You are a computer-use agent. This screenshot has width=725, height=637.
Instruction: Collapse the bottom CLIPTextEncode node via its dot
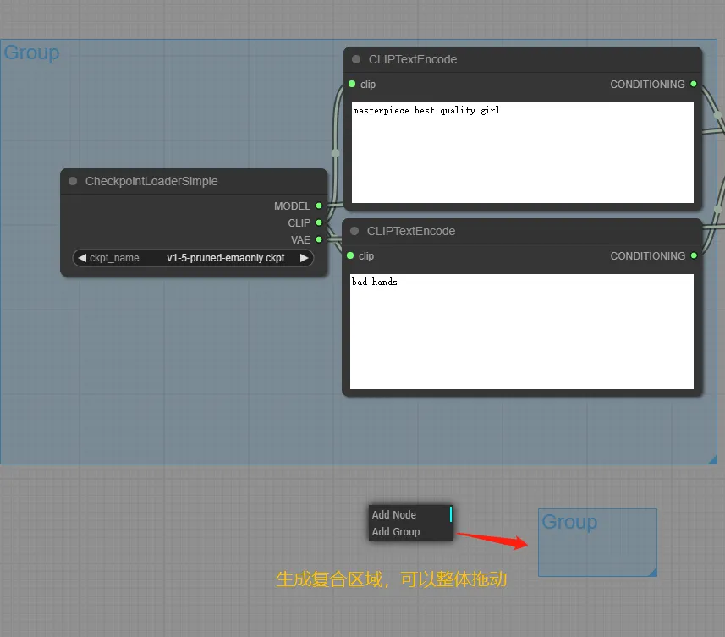coord(354,231)
